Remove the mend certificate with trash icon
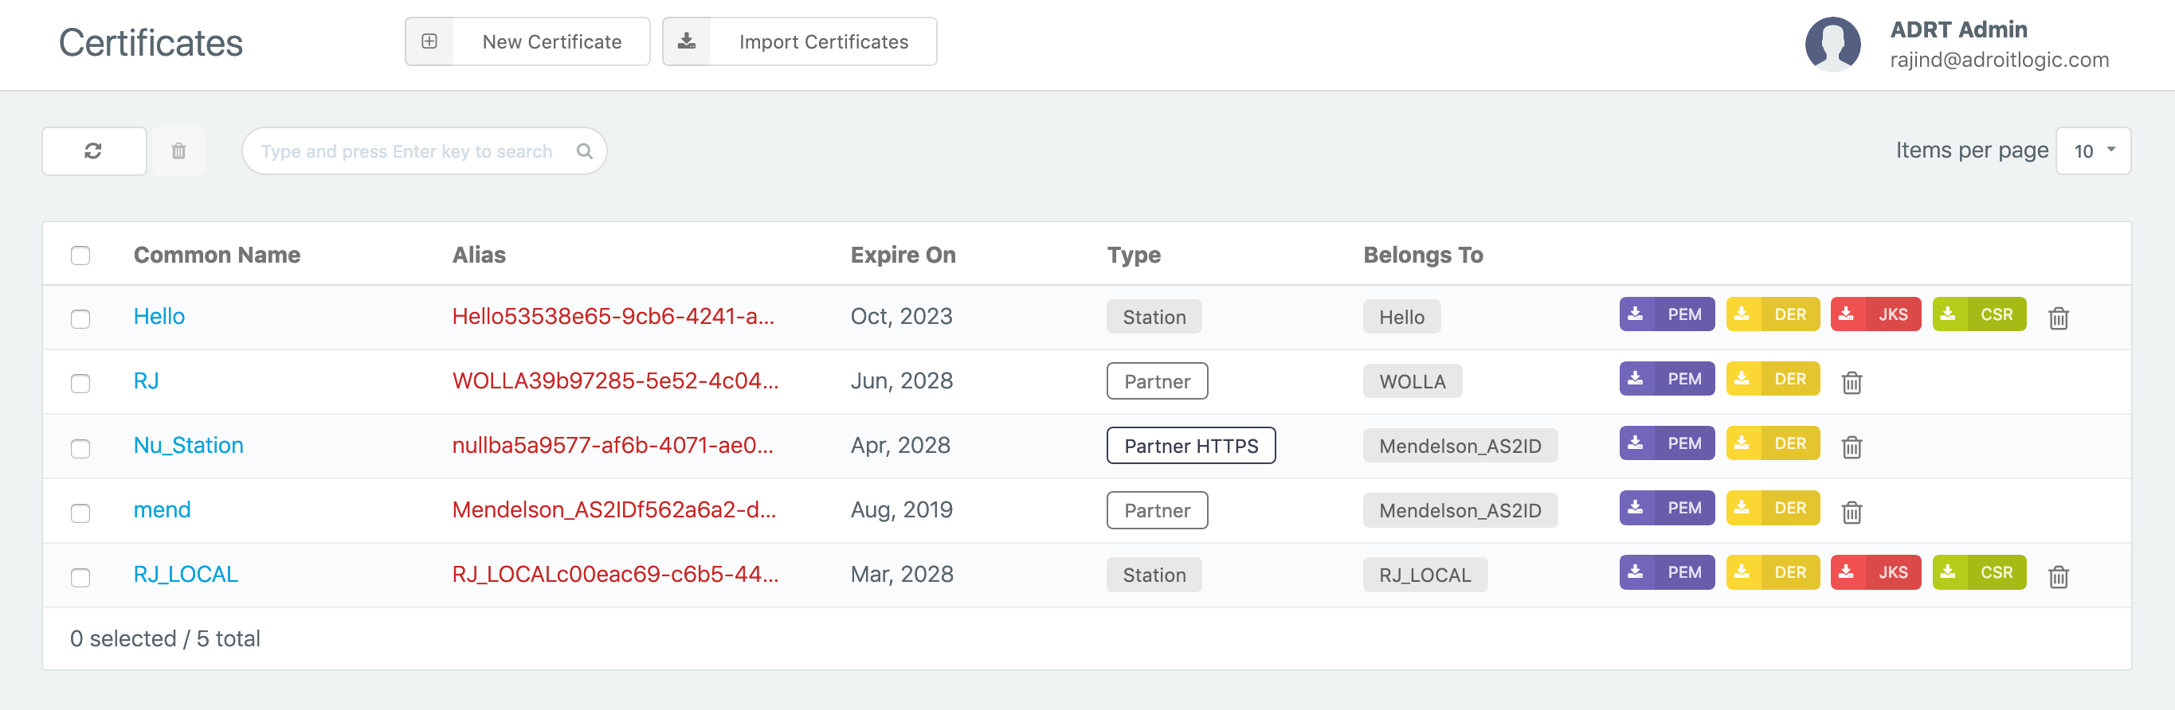 [1851, 512]
